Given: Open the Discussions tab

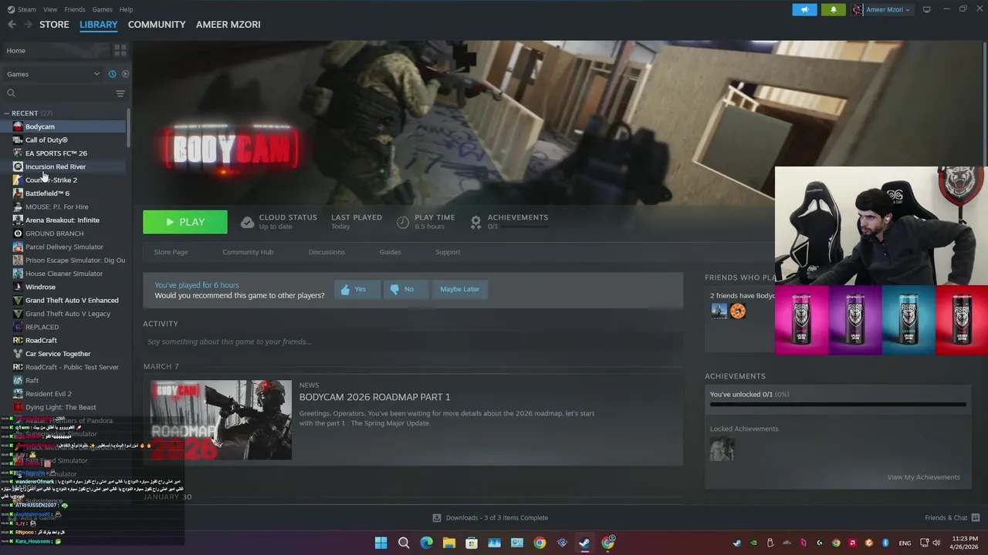Looking at the screenshot, I should click(x=327, y=252).
